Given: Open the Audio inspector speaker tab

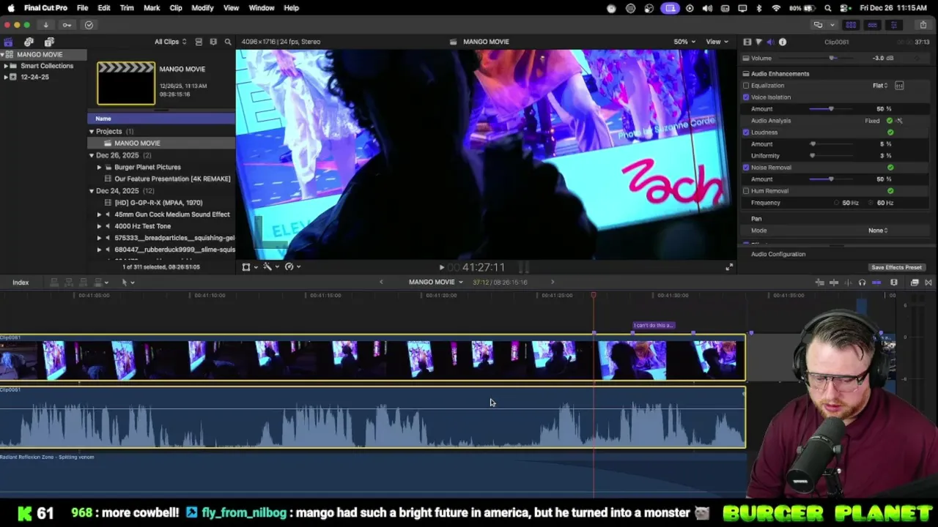Looking at the screenshot, I should click(x=770, y=42).
